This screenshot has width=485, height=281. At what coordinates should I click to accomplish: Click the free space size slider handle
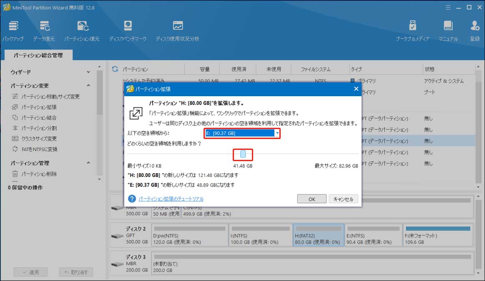tap(243, 154)
